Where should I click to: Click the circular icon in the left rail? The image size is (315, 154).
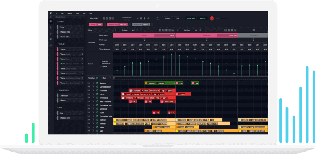tap(51, 33)
